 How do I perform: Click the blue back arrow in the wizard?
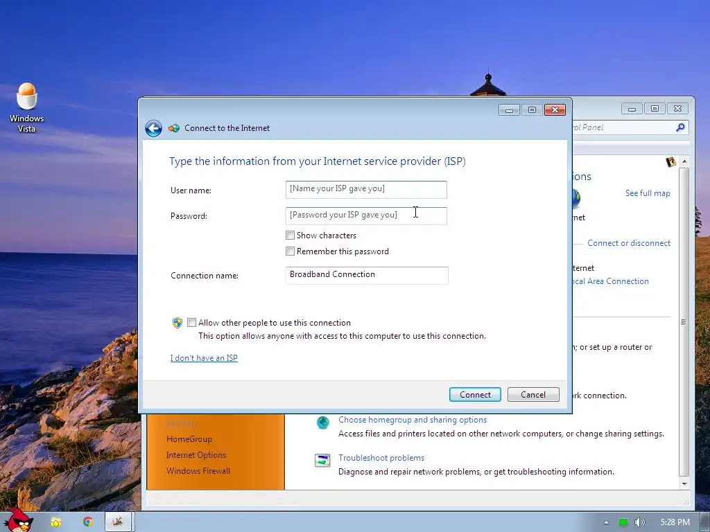pos(153,128)
